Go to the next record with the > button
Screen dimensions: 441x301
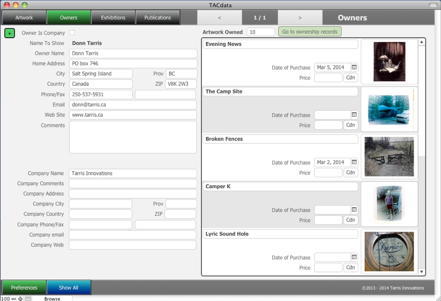point(300,18)
